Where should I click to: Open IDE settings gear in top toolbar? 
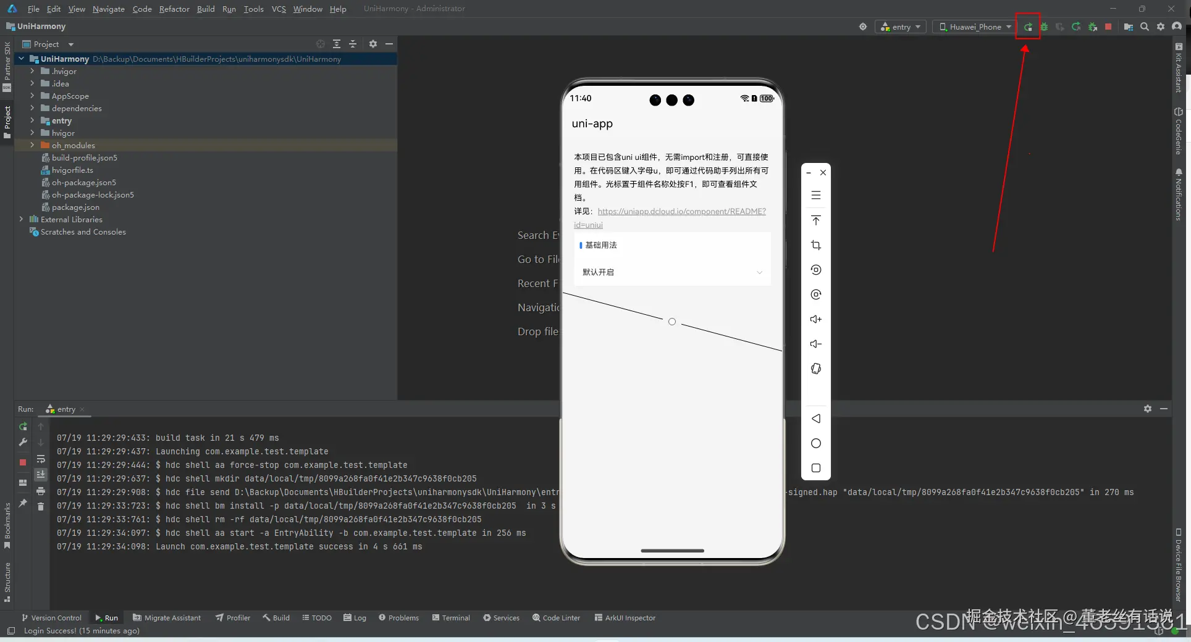point(1161,27)
